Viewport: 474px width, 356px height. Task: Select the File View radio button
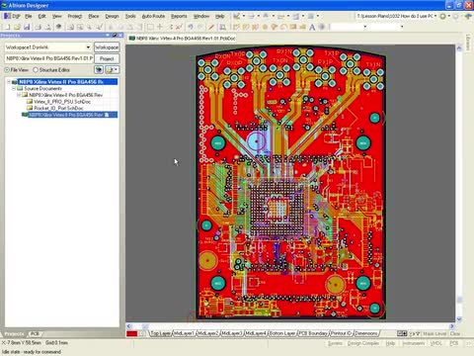pyautogui.click(x=7, y=70)
